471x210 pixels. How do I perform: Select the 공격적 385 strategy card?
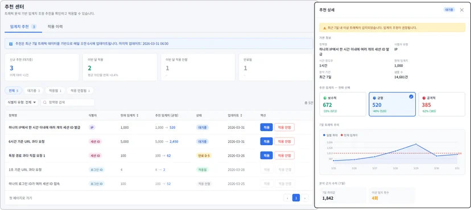(x=441, y=104)
